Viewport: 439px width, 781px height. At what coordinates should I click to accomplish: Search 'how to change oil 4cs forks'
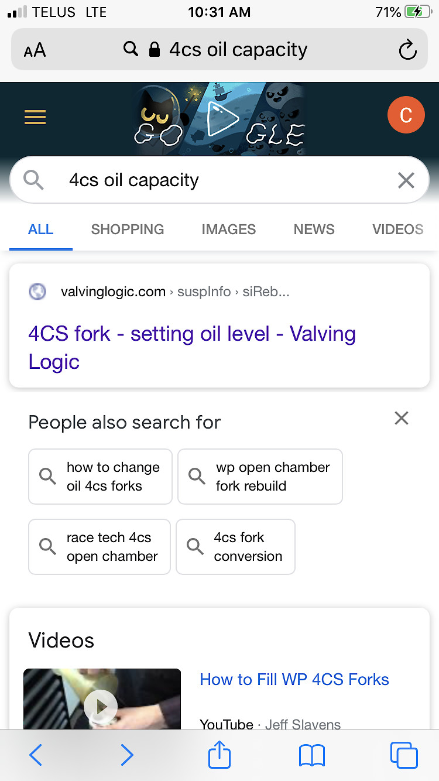(100, 477)
